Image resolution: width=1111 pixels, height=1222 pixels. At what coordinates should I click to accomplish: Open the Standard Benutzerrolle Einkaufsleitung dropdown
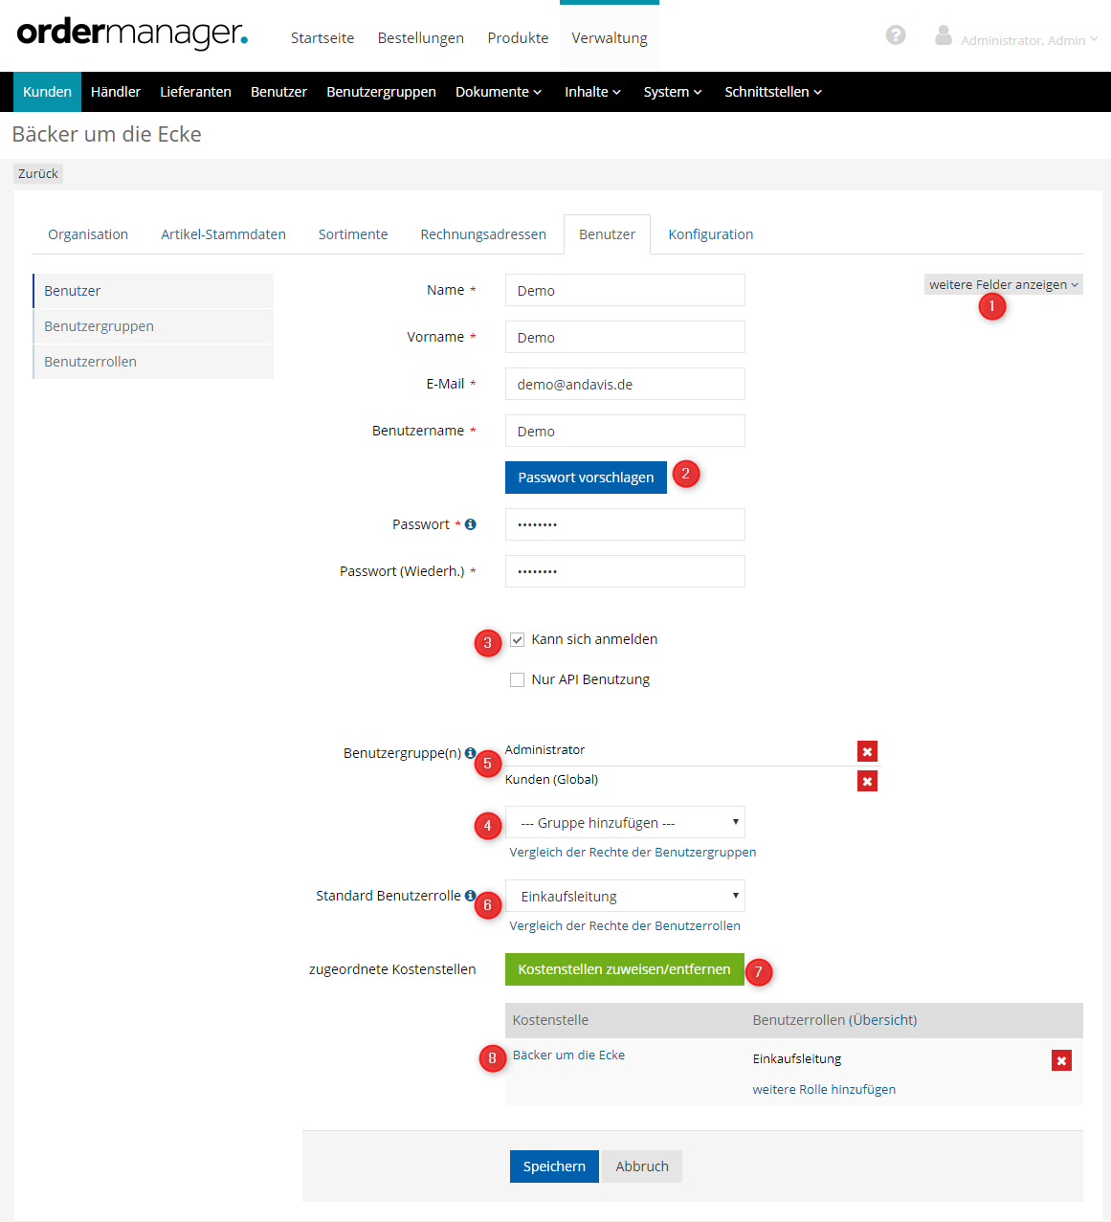click(x=625, y=897)
